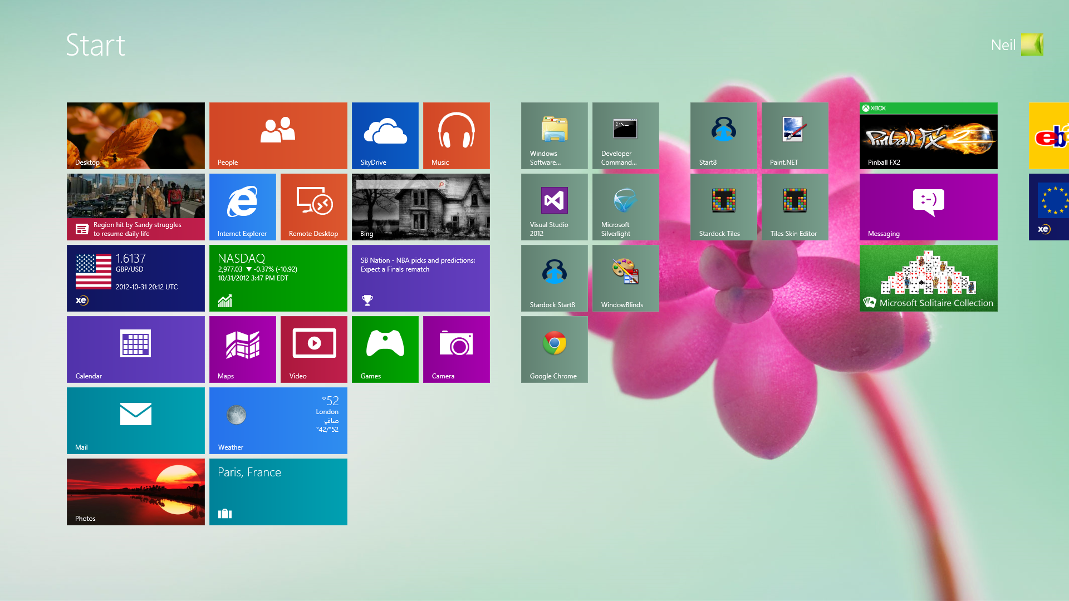Launch Google Chrome from Start
The width and height of the screenshot is (1069, 601).
(x=554, y=349)
